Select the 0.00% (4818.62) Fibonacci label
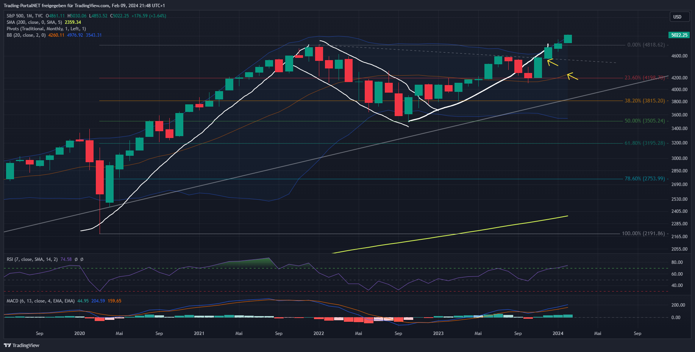This screenshot has height=352, width=695. (646, 45)
